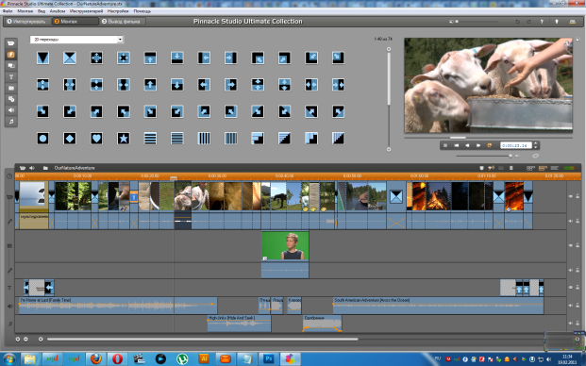Open the Настройки menu
Image resolution: width=586 pixels, height=366 pixels.
click(x=118, y=11)
